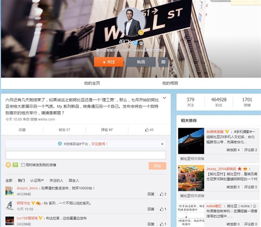Filter comments by 认证用户
Viewport: 261px width, 227px height.
tap(37, 180)
